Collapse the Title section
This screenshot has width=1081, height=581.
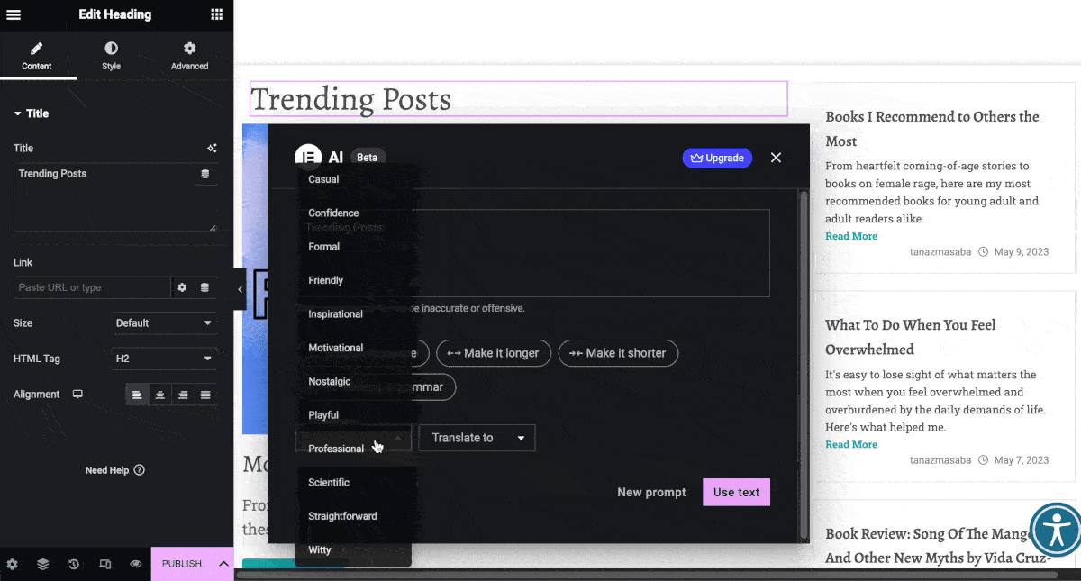[31, 113]
